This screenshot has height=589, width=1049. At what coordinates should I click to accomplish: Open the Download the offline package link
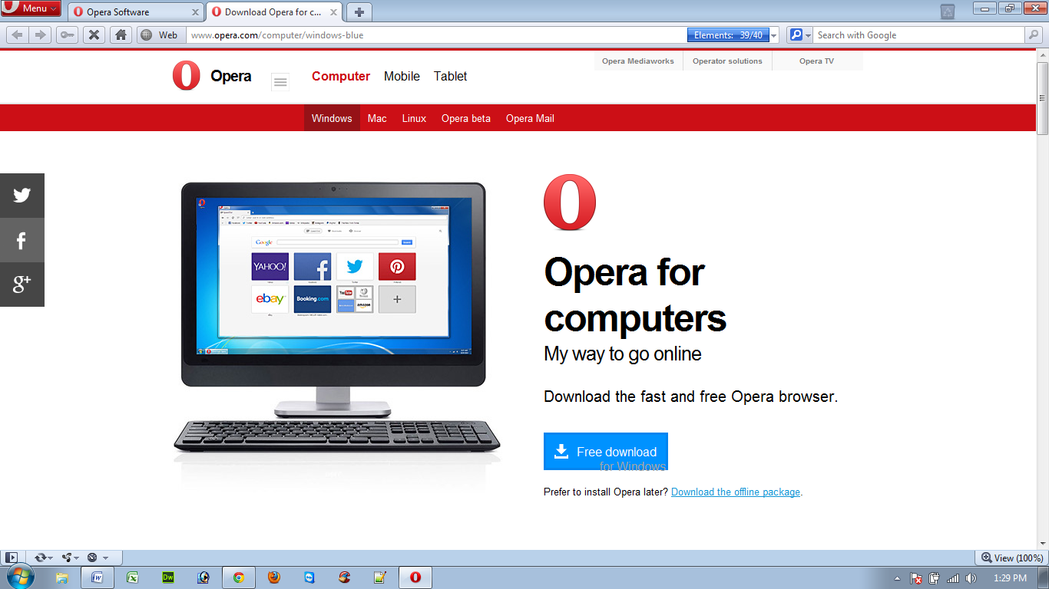point(734,492)
